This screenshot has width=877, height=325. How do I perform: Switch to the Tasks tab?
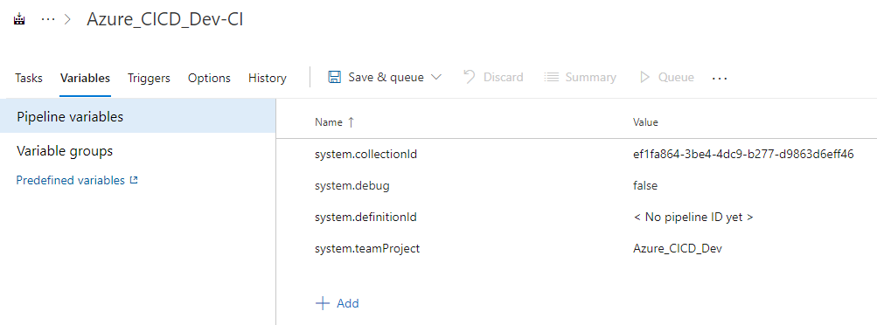pyautogui.click(x=29, y=78)
